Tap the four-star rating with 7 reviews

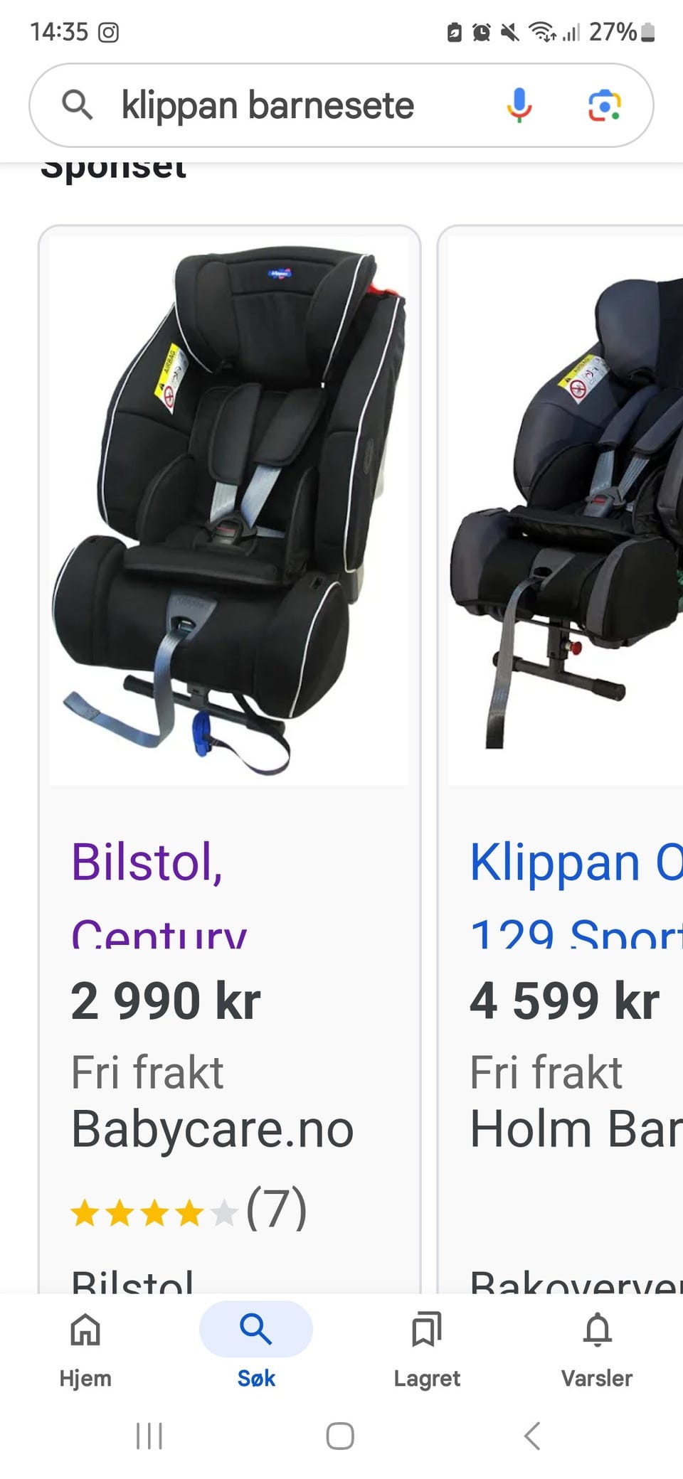(189, 1208)
